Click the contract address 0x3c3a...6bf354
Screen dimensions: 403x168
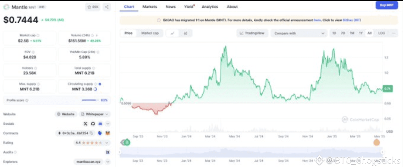click(x=75, y=133)
